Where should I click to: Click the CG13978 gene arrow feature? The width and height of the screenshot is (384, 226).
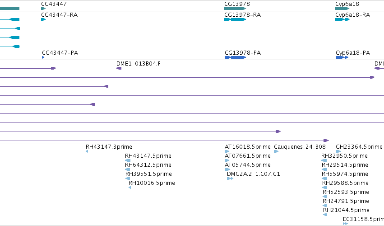click(235, 9)
